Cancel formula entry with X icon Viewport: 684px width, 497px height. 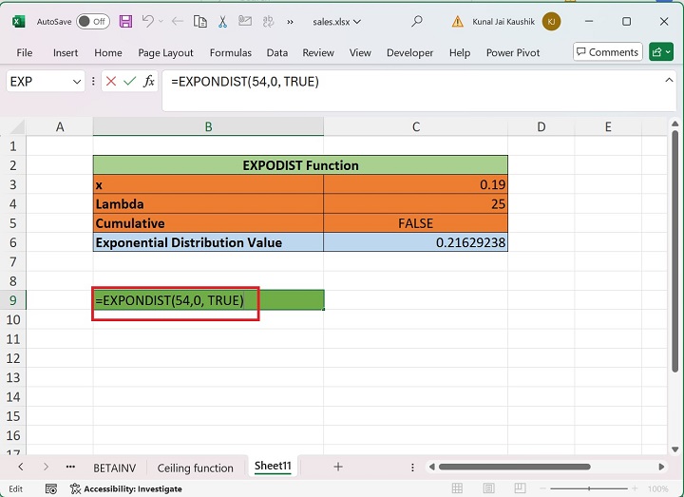click(x=111, y=82)
